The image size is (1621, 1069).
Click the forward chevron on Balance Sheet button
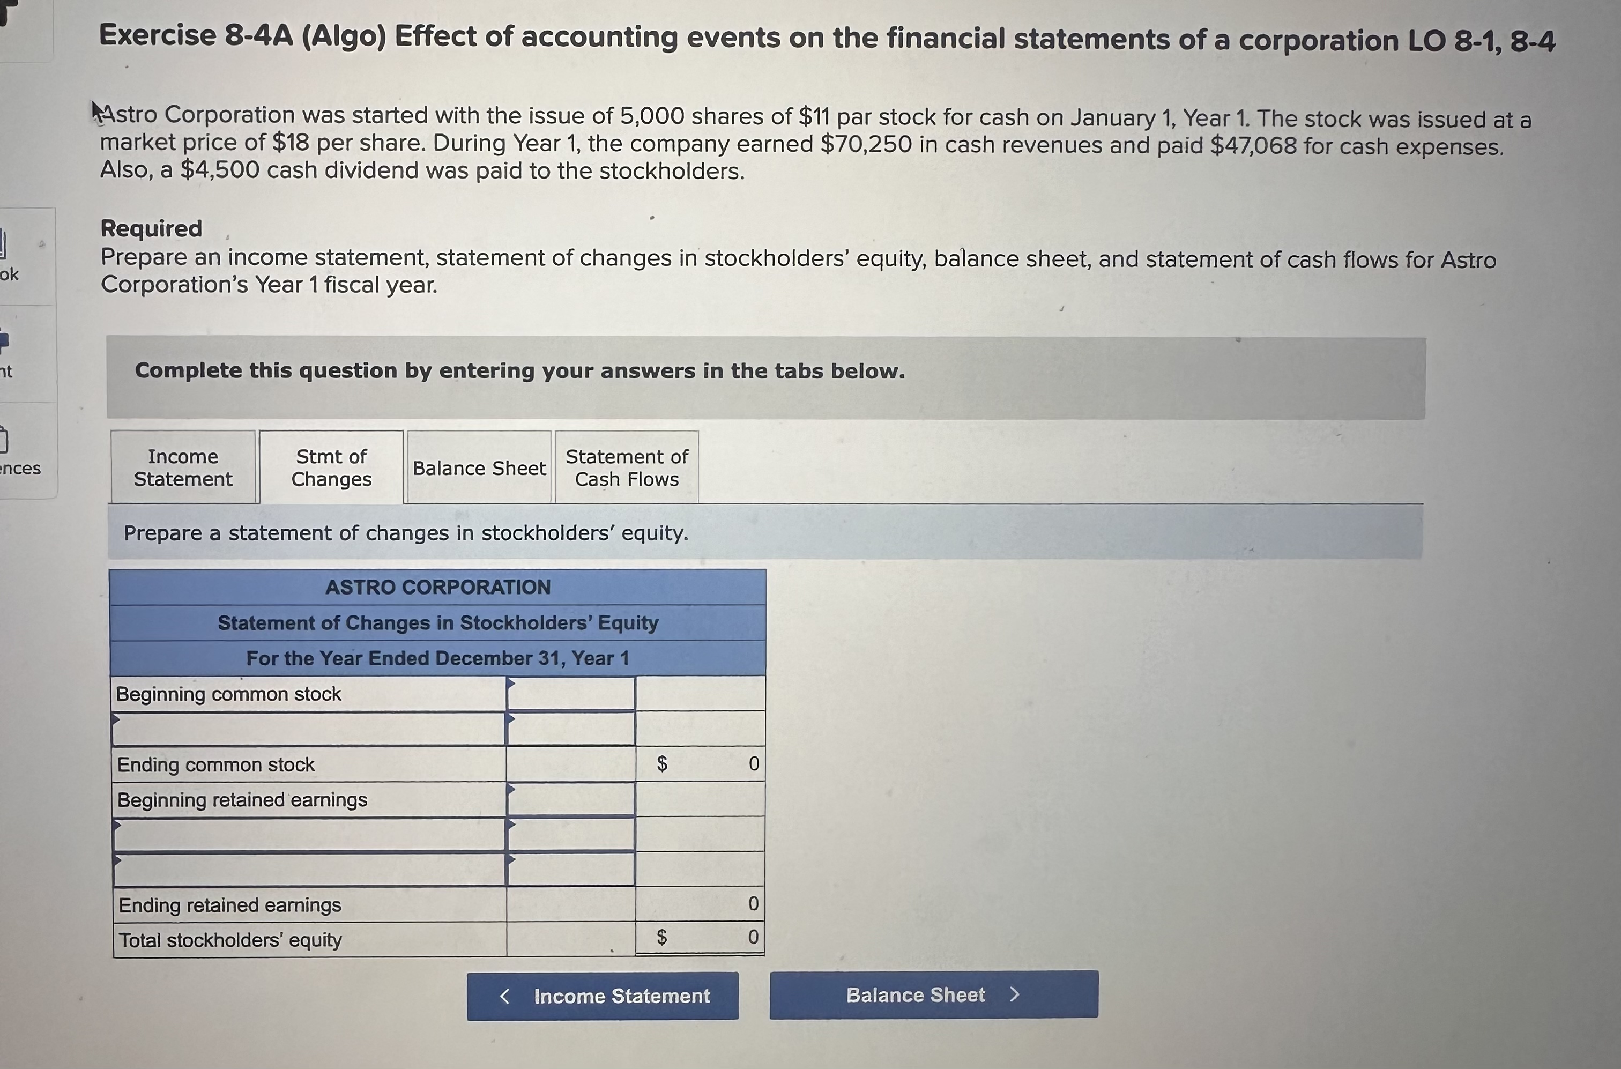point(1015,996)
